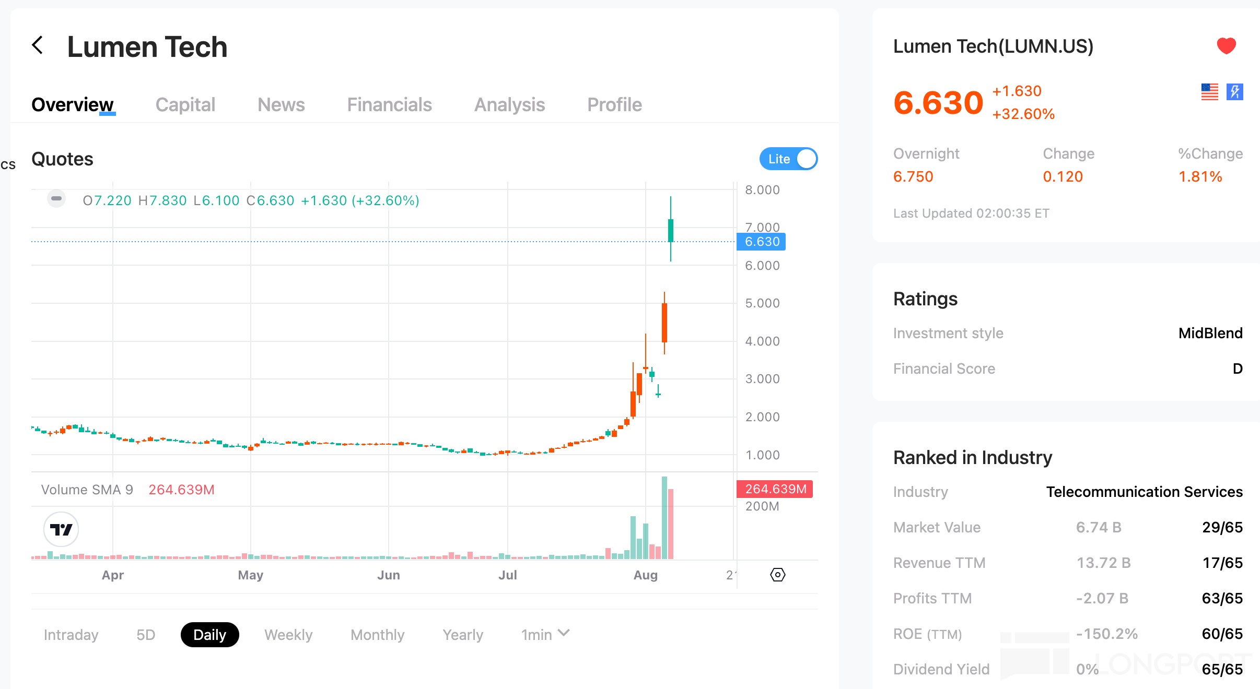This screenshot has height=689, width=1260.
Task: Click the Financial Score D value
Action: coord(1238,369)
